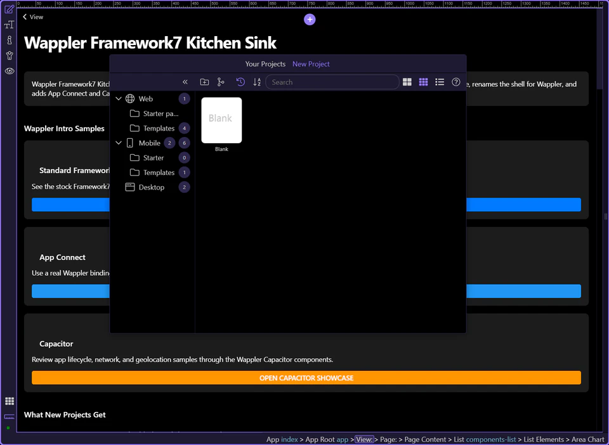Click the Search input field
609x445 pixels.
332,82
